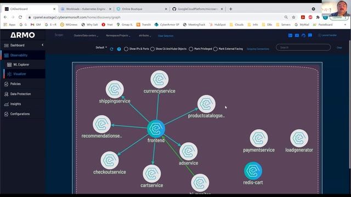
Task: Open Policies in the sidebar
Action: [x=15, y=84]
